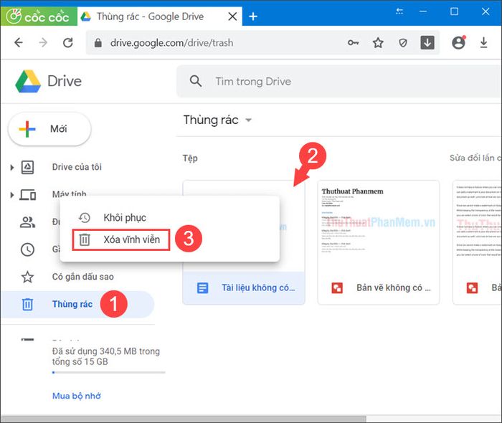Select Thùng rác in the sidebar
The height and width of the screenshot is (423, 502).
77,304
